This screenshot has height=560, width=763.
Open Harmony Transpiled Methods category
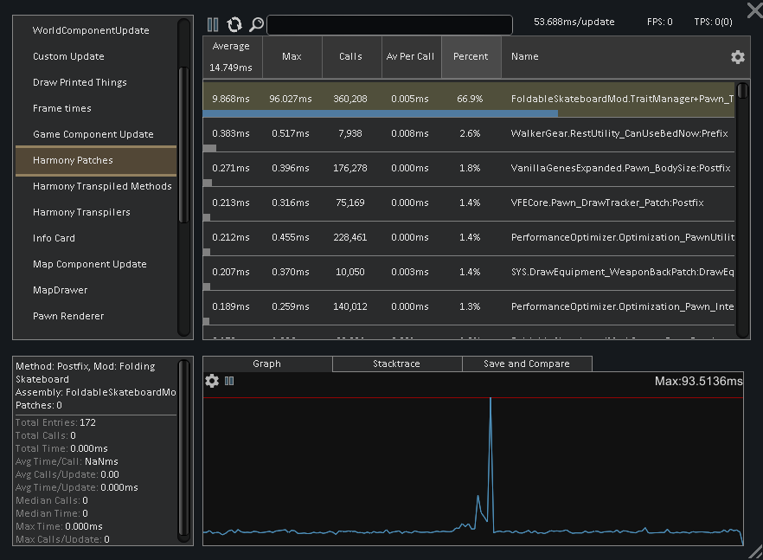pyautogui.click(x=96, y=186)
